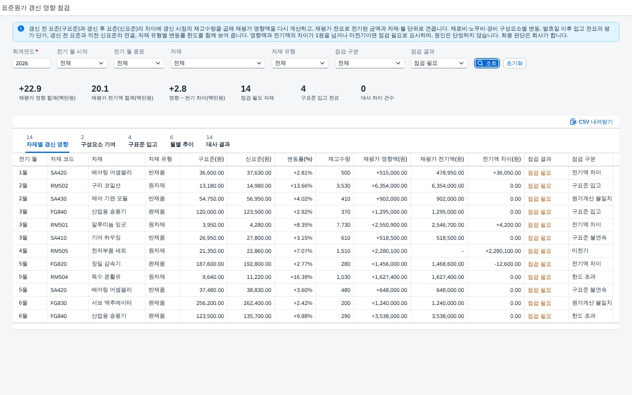Expand the 점검 구분 dropdown
632x395 pixels.
click(370, 63)
